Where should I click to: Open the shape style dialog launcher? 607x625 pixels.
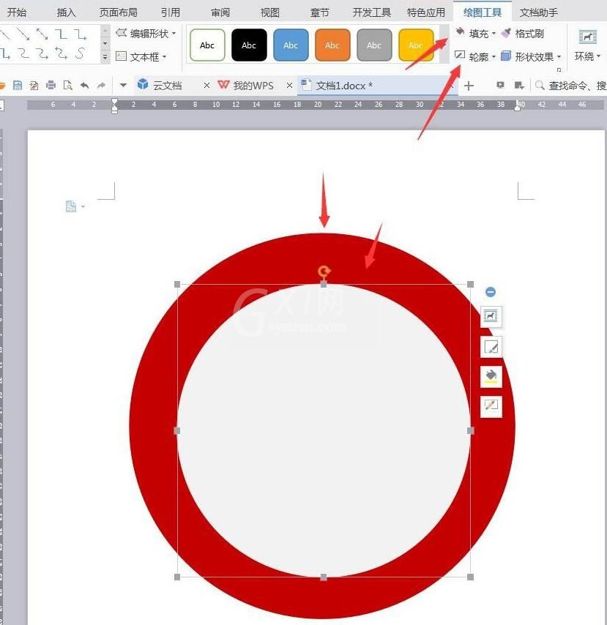tap(559, 70)
